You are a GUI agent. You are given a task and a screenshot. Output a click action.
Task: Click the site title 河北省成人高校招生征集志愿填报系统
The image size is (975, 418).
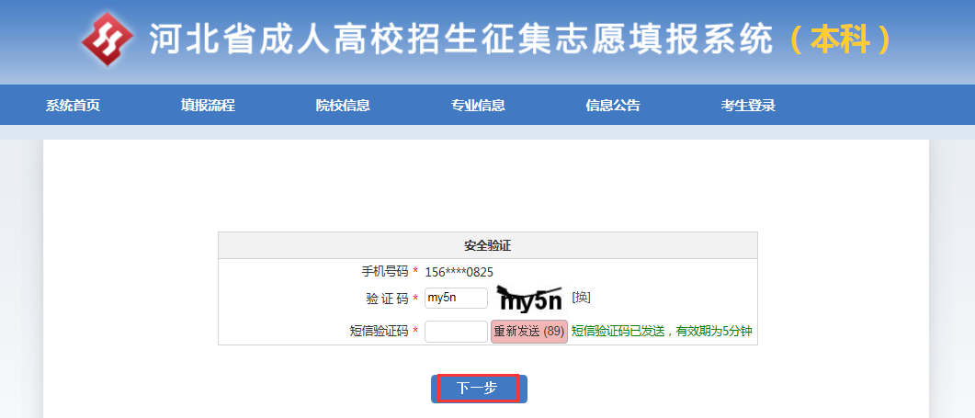point(461,39)
